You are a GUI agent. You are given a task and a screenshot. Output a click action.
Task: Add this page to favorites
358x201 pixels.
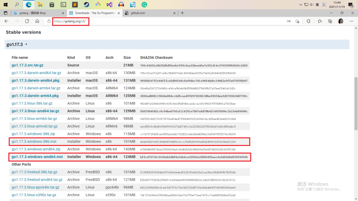pyautogui.click(x=297, y=21)
